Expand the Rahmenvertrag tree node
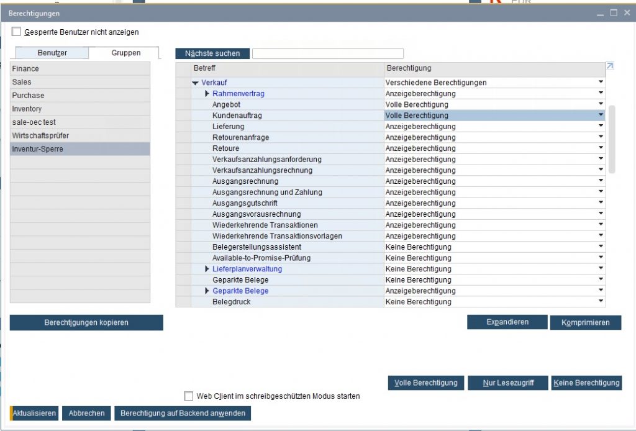Image resolution: width=636 pixels, height=431 pixels. click(207, 94)
